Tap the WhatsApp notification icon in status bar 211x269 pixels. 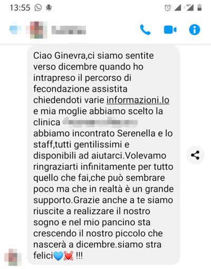click(38, 8)
